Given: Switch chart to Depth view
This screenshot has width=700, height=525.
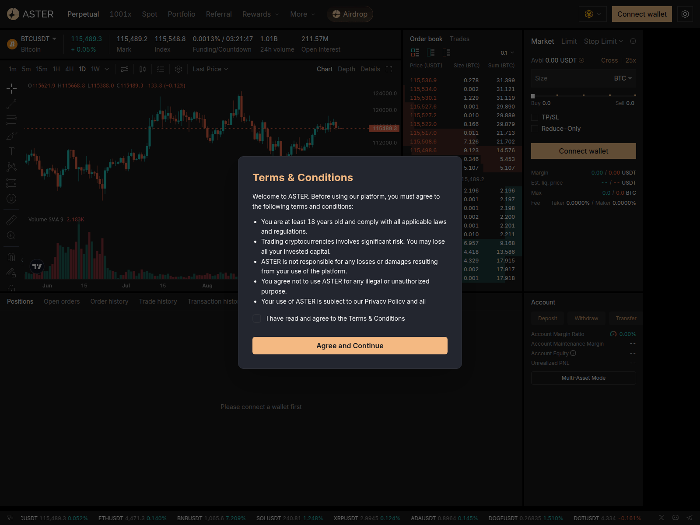Looking at the screenshot, I should [x=346, y=69].
